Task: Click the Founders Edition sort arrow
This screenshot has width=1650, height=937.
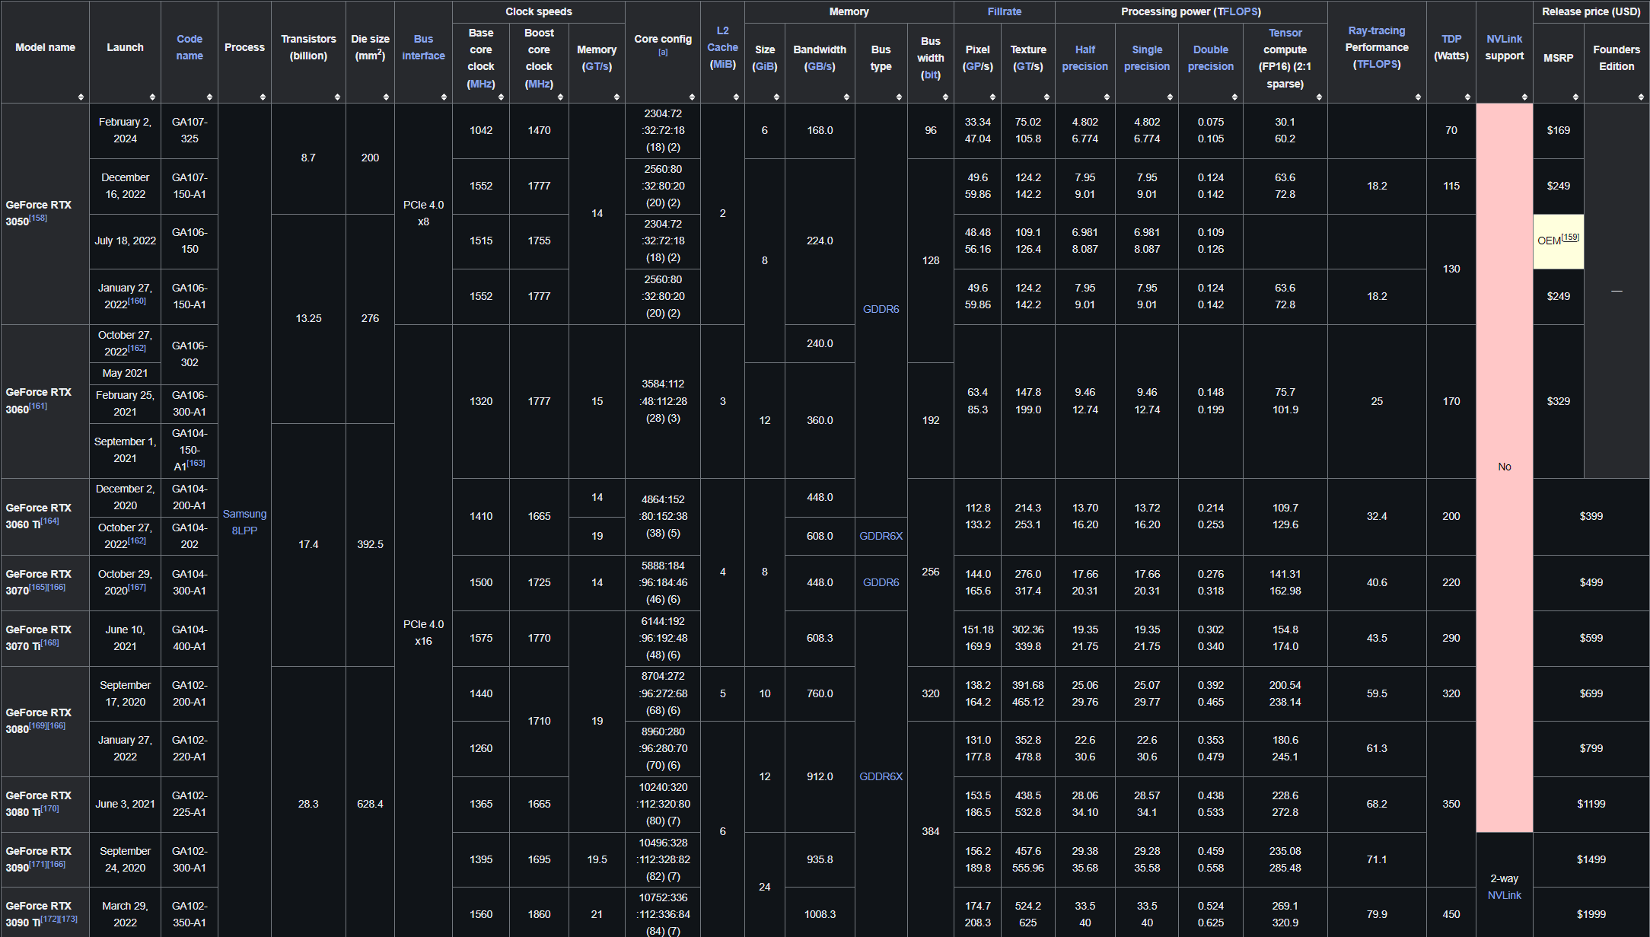Action: click(x=1641, y=97)
